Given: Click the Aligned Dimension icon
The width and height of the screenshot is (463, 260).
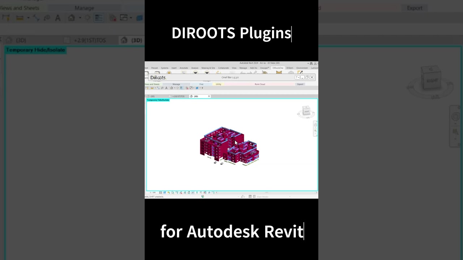Looking at the screenshot, I should [x=158, y=88].
